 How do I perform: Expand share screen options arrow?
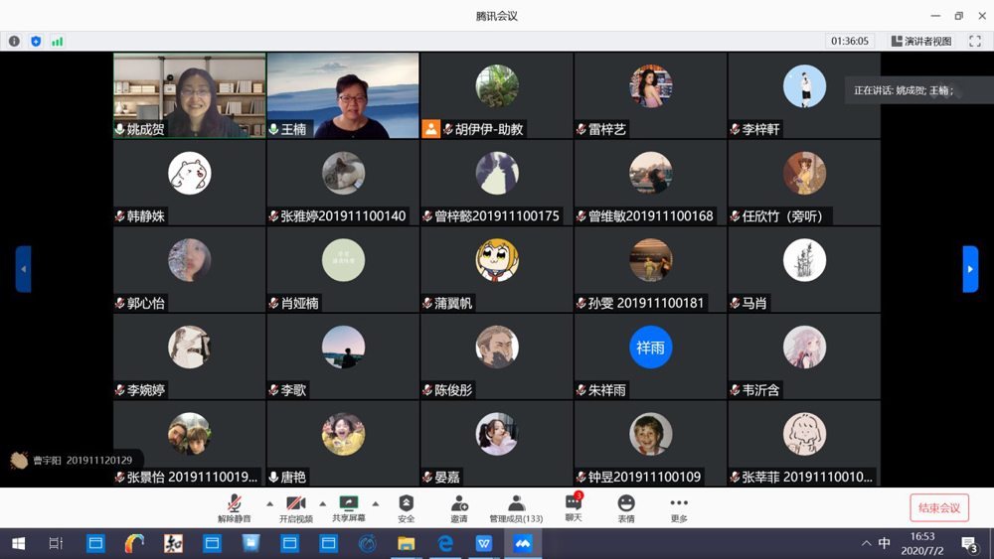376,503
